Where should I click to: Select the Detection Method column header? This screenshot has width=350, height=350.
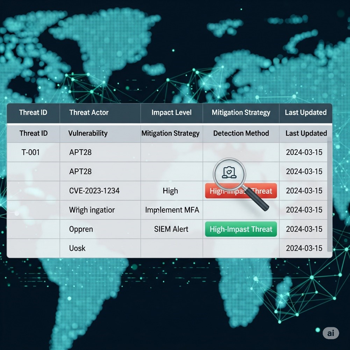pos(241,133)
